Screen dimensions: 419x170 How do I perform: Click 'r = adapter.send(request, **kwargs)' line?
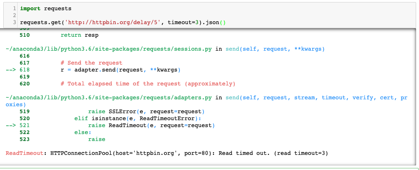point(121,70)
